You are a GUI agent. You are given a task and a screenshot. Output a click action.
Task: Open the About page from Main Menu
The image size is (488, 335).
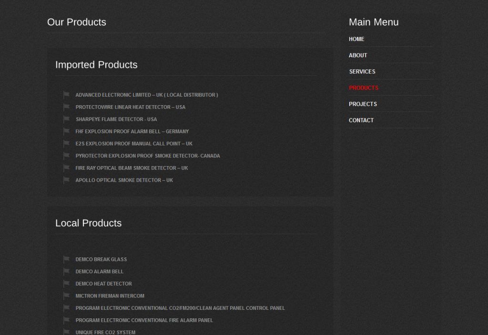[358, 55]
